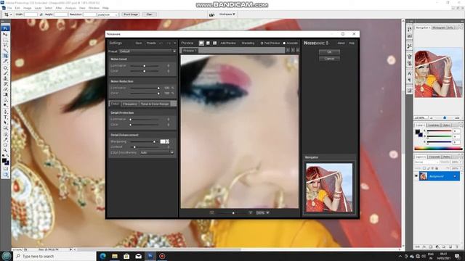The height and width of the screenshot is (261, 465).
Task: Select horizontal split preview layout icon
Action: pyautogui.click(x=208, y=43)
